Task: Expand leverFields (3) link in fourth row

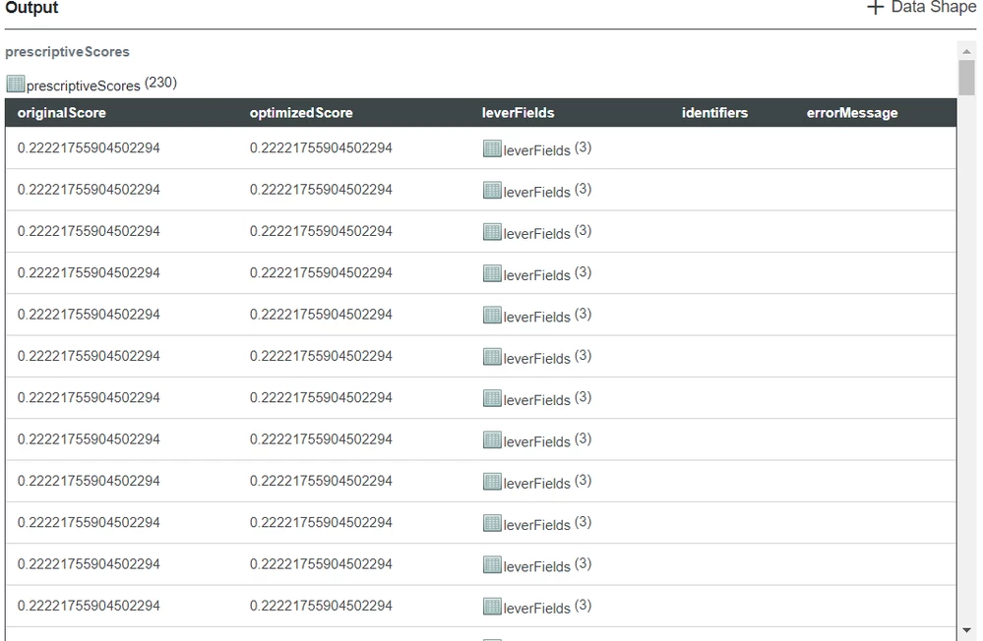Action: pyautogui.click(x=547, y=274)
